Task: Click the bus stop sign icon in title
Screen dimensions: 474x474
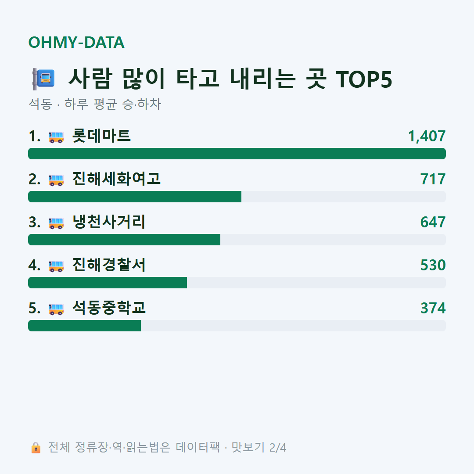Action: tap(43, 79)
